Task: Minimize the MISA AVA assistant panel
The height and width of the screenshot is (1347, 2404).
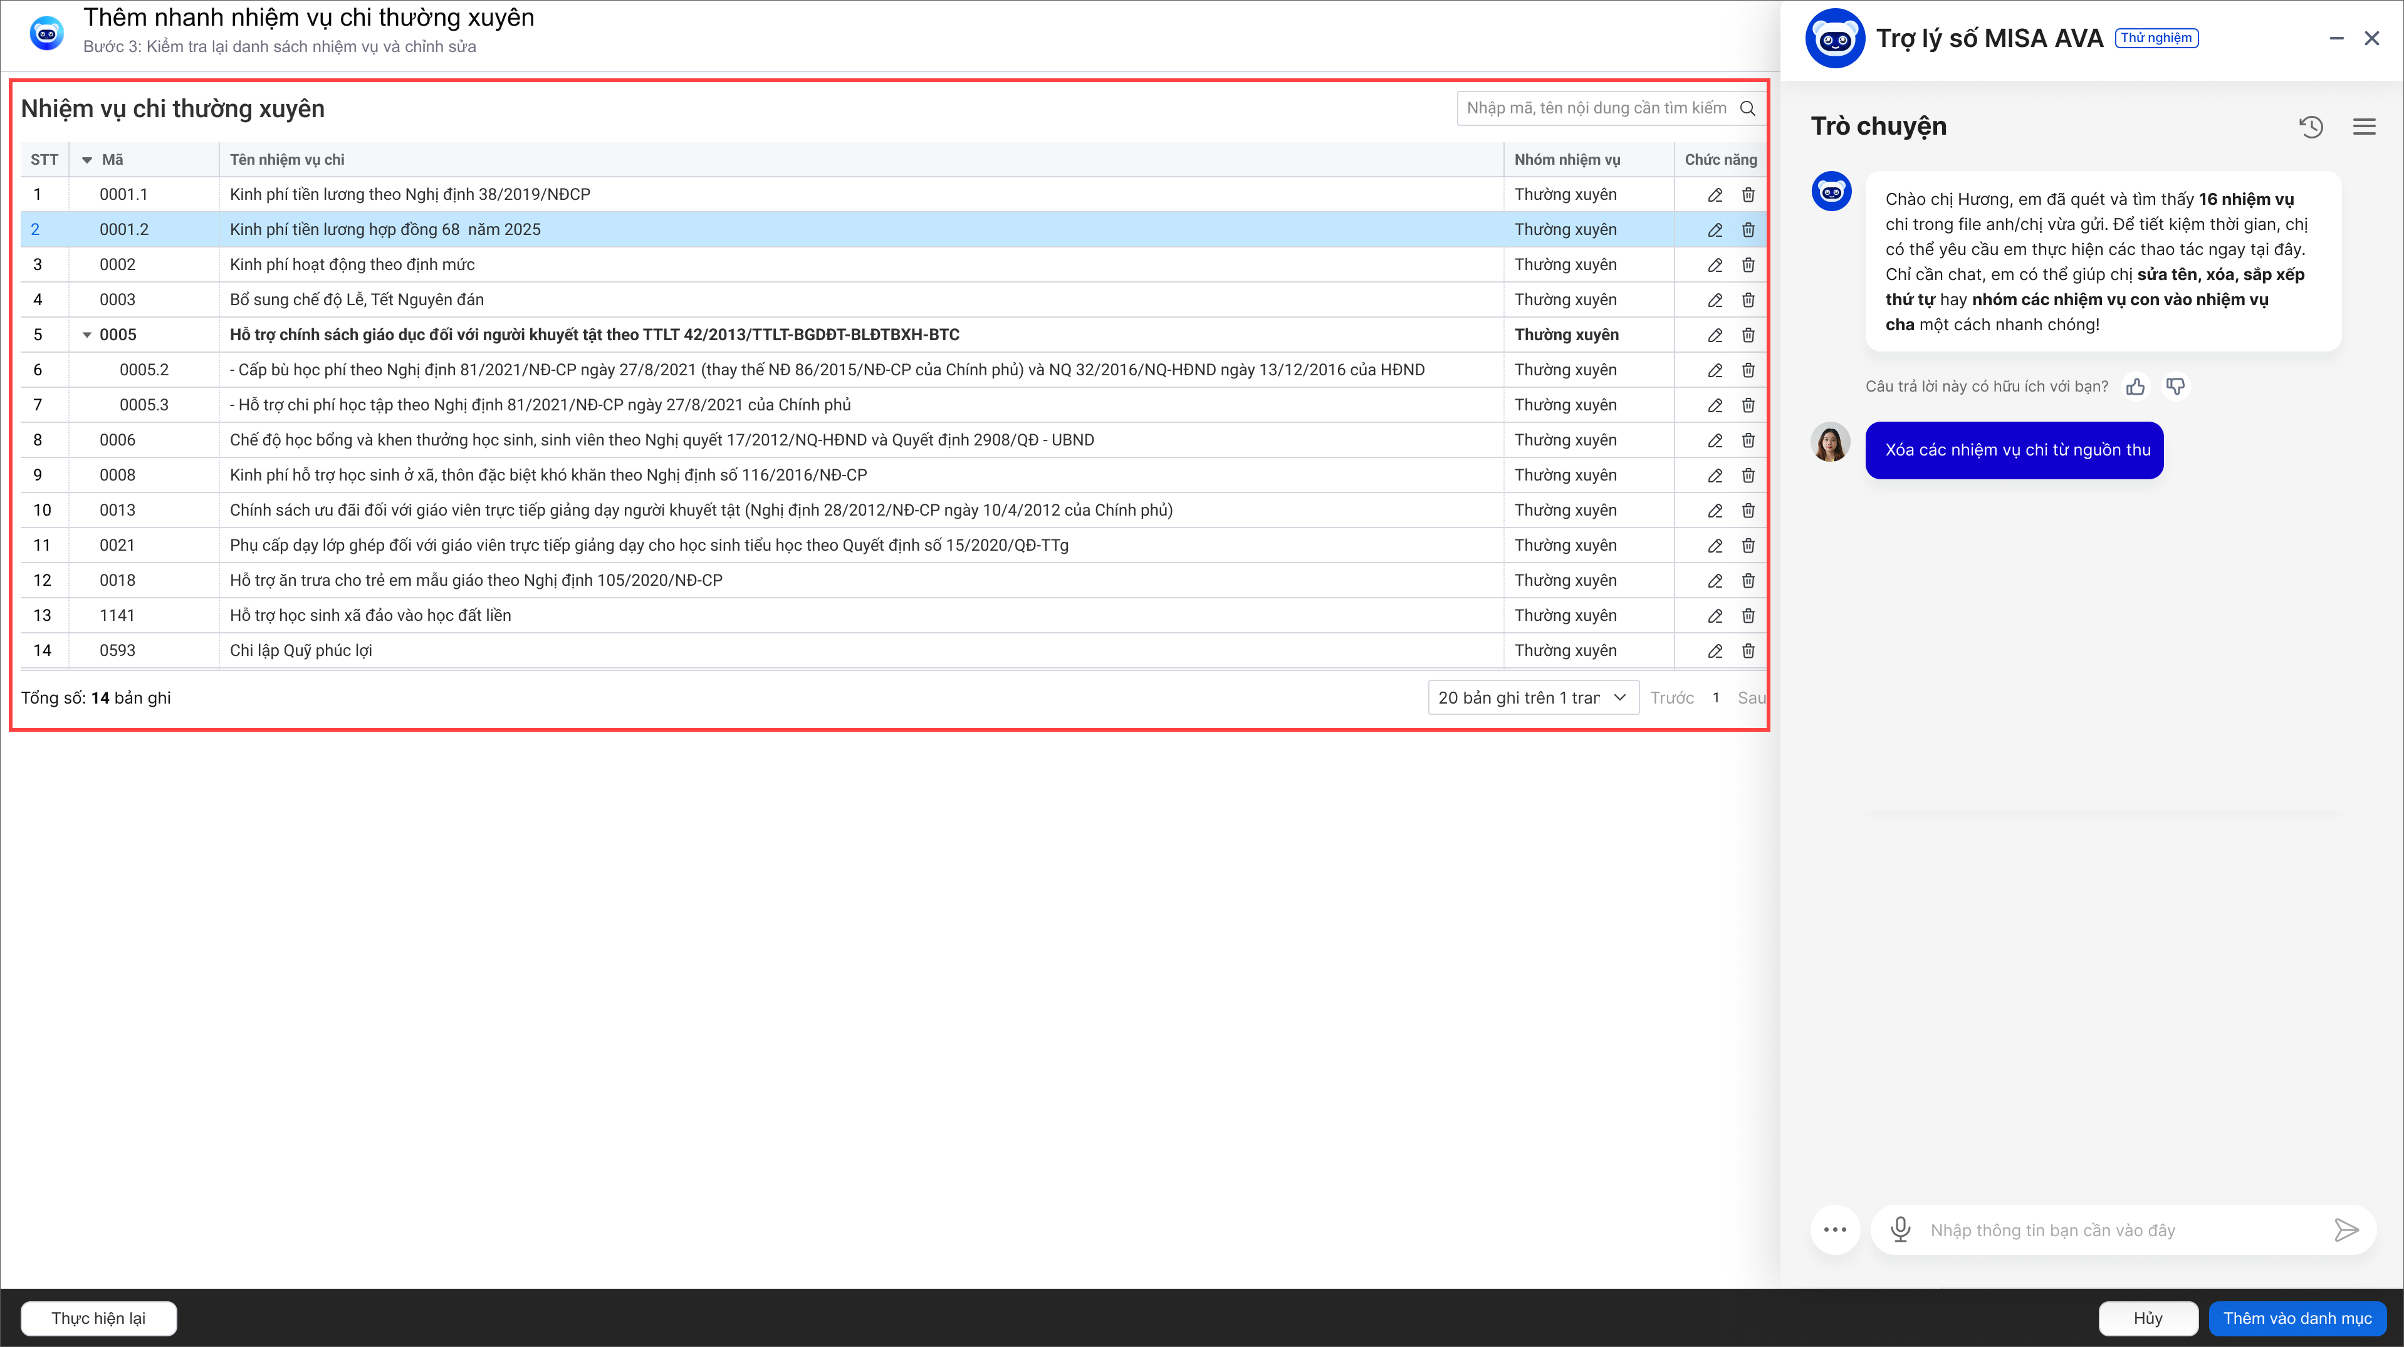Action: [x=2337, y=38]
